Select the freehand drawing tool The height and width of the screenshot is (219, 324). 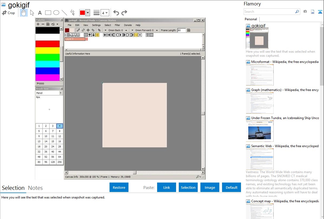click(72, 13)
